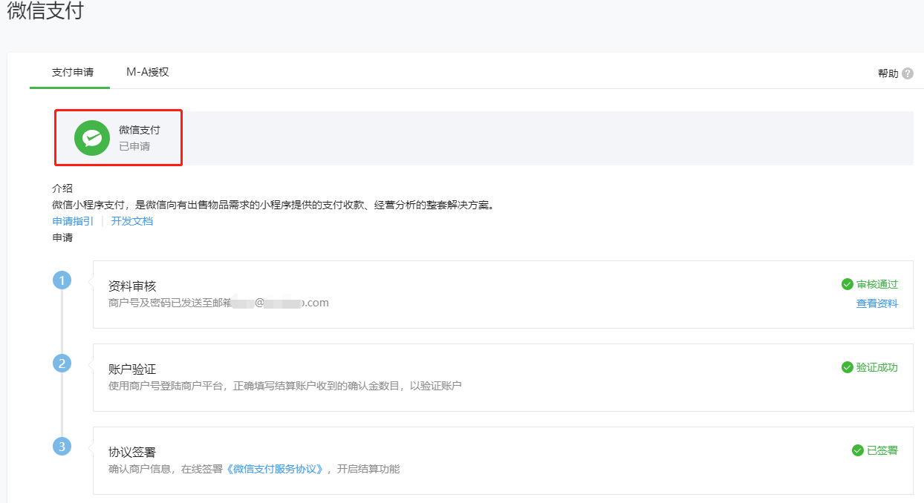Click the green checkmark next to 验证成功

point(847,367)
